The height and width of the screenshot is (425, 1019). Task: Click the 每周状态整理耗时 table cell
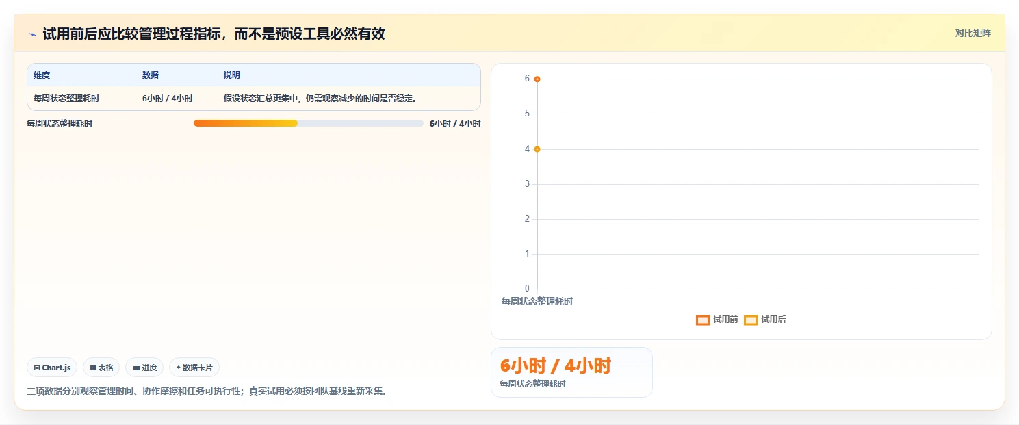(66, 99)
